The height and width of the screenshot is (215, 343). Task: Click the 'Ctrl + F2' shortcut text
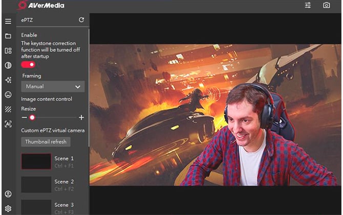[64, 189]
